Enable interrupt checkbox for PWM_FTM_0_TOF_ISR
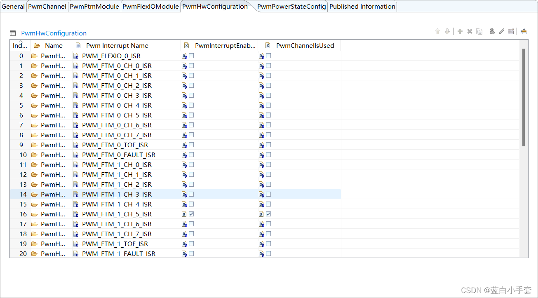Image resolution: width=538 pixels, height=298 pixels. pos(191,145)
